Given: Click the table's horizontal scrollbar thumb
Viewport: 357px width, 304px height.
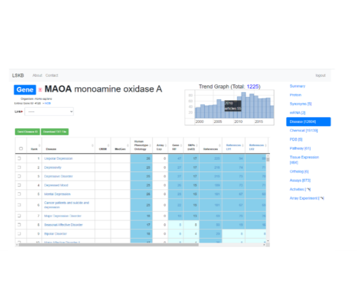Looking at the screenshot, I should pyautogui.click(x=108, y=245).
